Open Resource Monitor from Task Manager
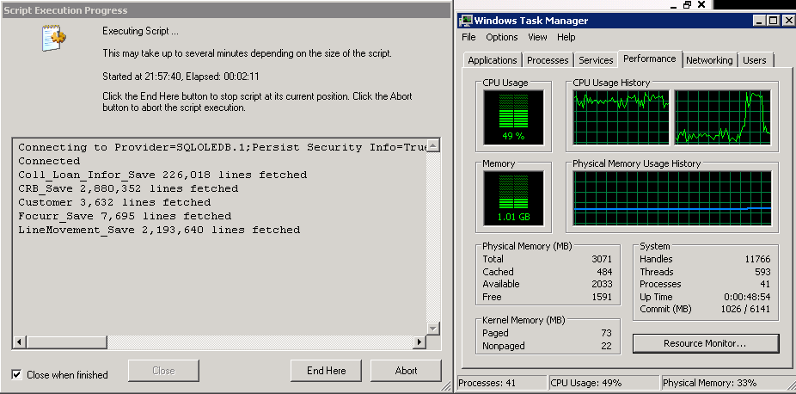This screenshot has width=796, height=394. click(706, 343)
